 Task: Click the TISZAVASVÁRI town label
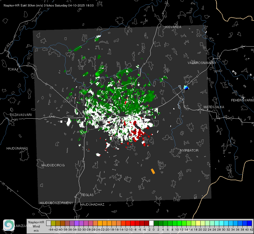20,115
